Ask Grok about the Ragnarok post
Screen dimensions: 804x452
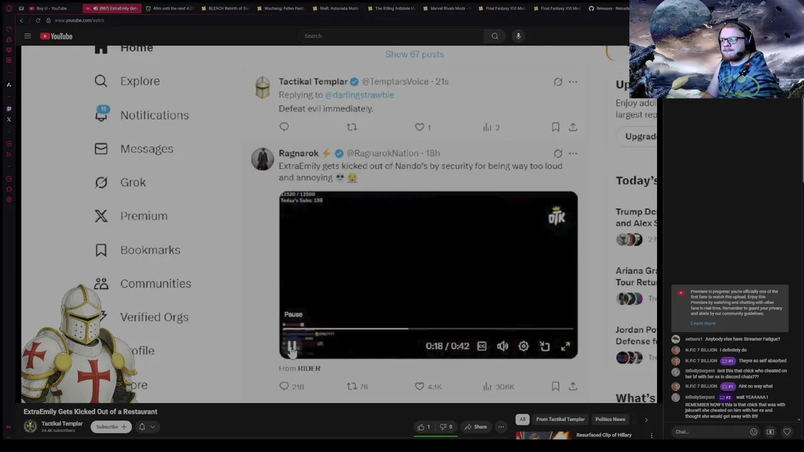558,153
